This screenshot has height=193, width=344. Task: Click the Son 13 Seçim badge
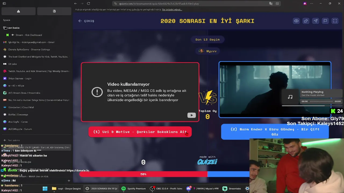coord(207,39)
